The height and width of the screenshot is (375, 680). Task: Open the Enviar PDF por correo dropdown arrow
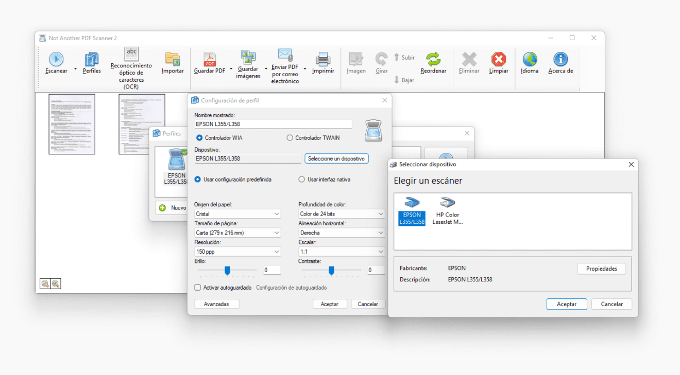[305, 68]
